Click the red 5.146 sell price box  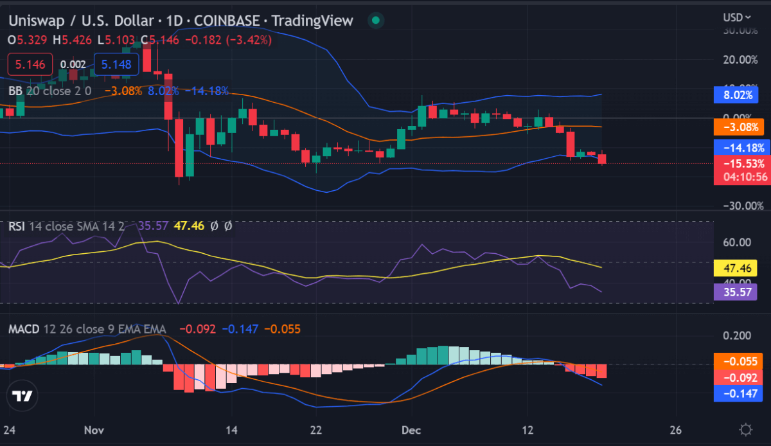point(31,64)
